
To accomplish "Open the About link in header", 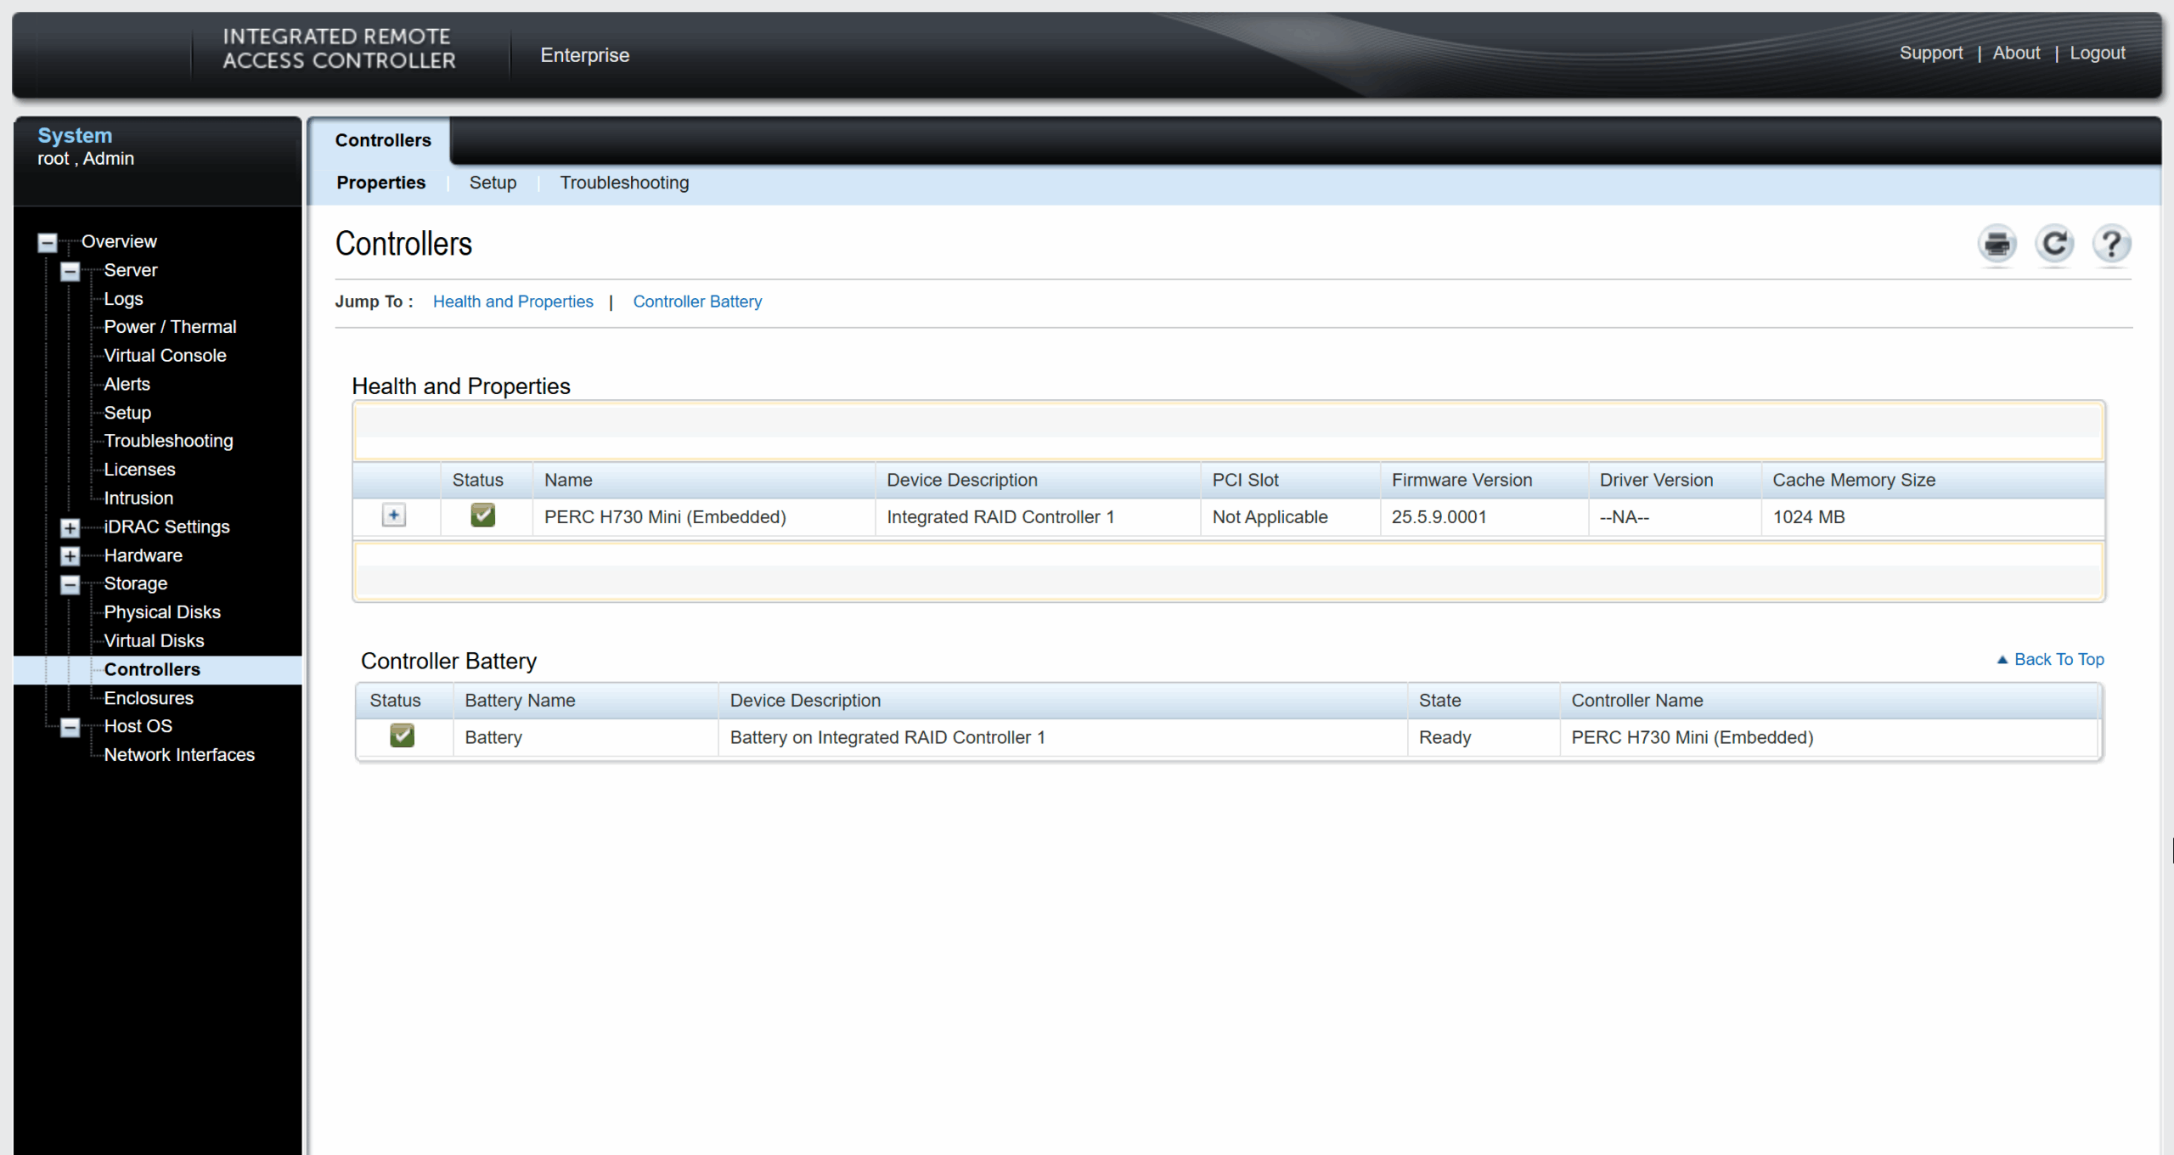I will point(2016,53).
